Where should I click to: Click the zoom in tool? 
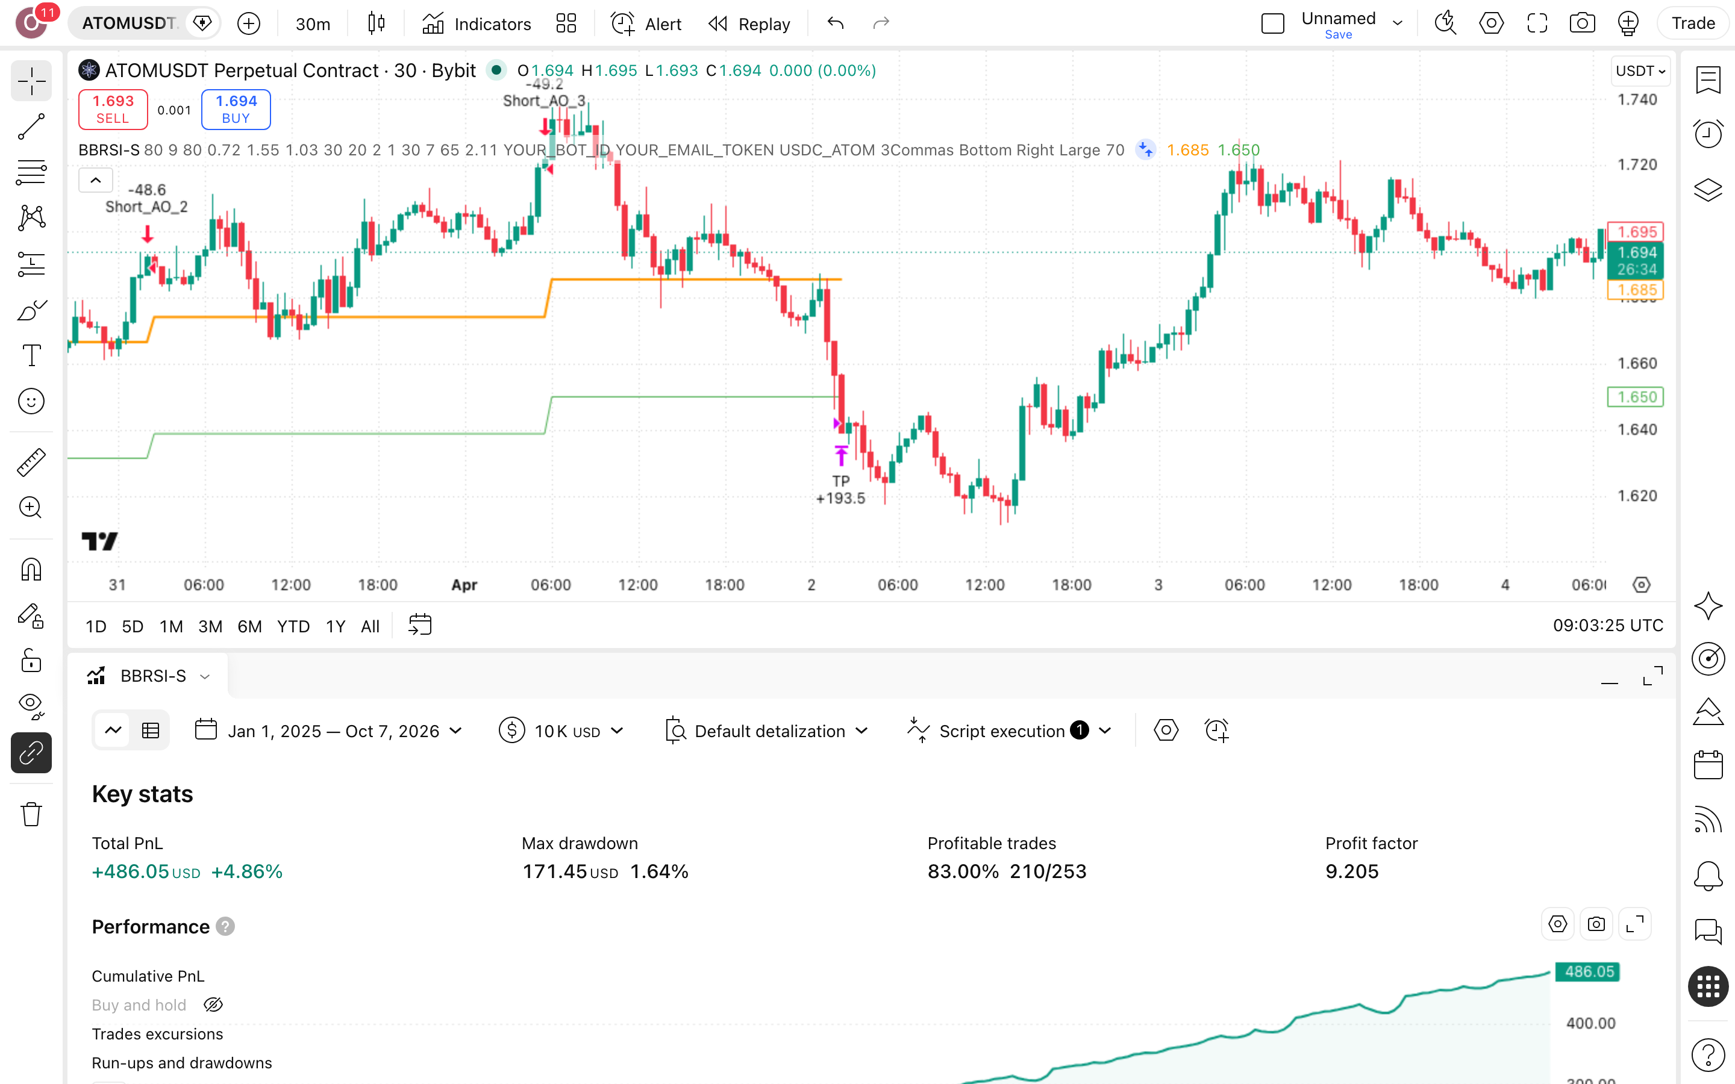point(31,508)
